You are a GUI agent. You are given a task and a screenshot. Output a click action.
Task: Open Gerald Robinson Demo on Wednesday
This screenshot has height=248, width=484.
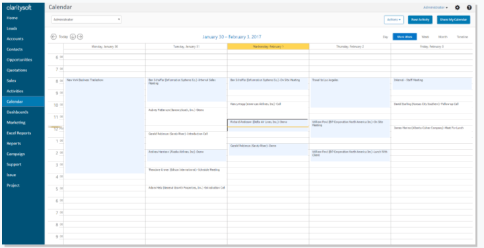coord(268,149)
